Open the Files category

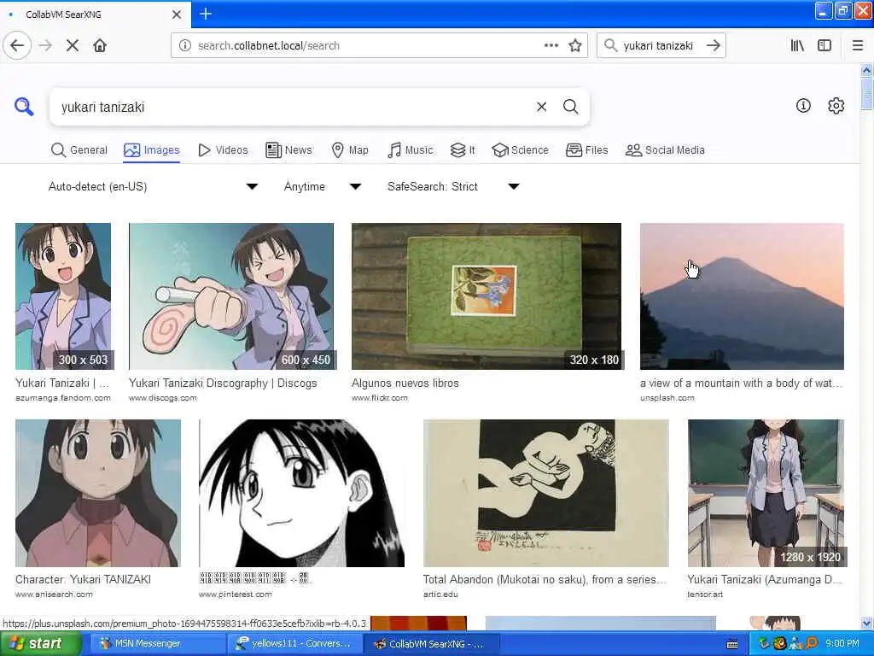[587, 150]
